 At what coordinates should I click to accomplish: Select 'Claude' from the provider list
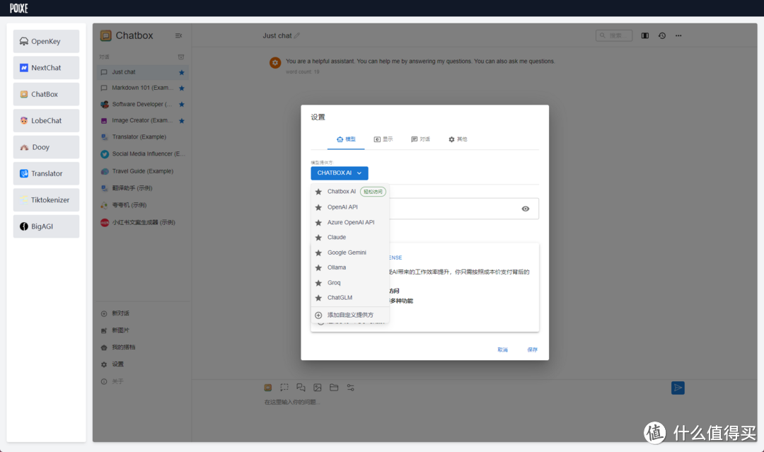pyautogui.click(x=335, y=237)
